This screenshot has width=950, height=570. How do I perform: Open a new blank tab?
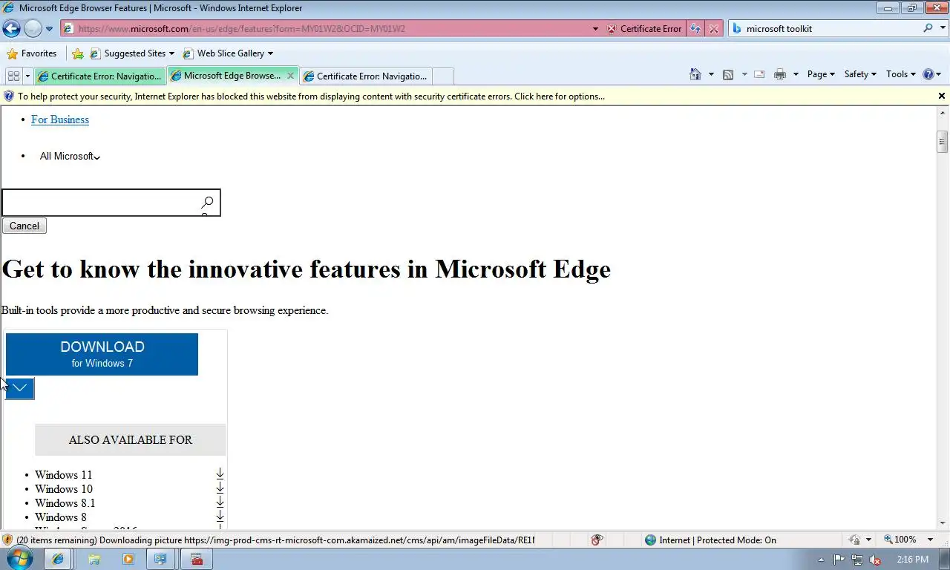442,76
